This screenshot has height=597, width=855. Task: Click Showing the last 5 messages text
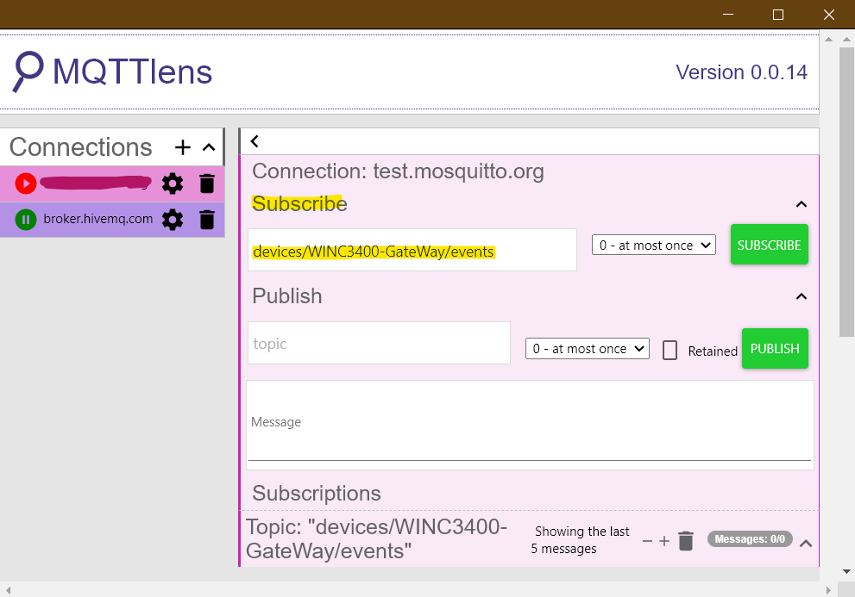(580, 540)
